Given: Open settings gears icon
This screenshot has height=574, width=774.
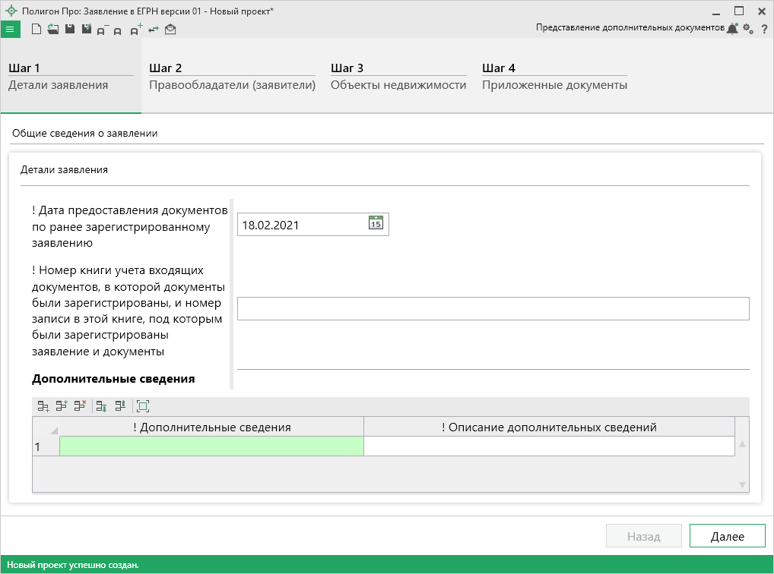Looking at the screenshot, I should point(748,28).
